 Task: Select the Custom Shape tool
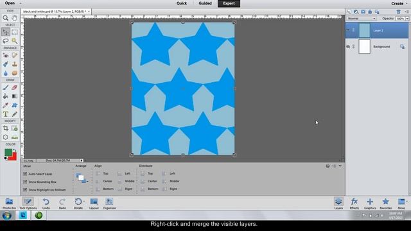(15, 105)
